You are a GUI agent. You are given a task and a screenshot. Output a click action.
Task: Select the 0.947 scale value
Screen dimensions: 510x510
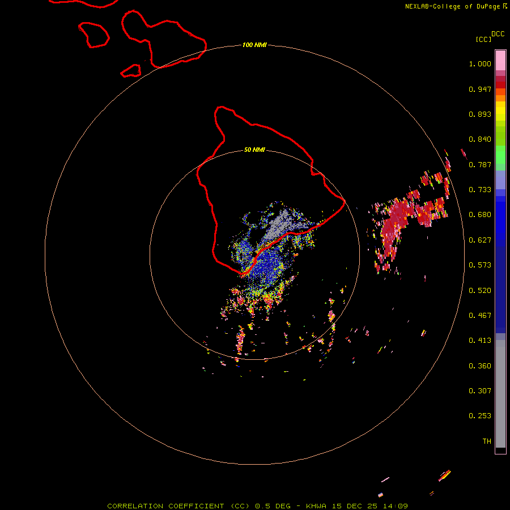[480, 89]
